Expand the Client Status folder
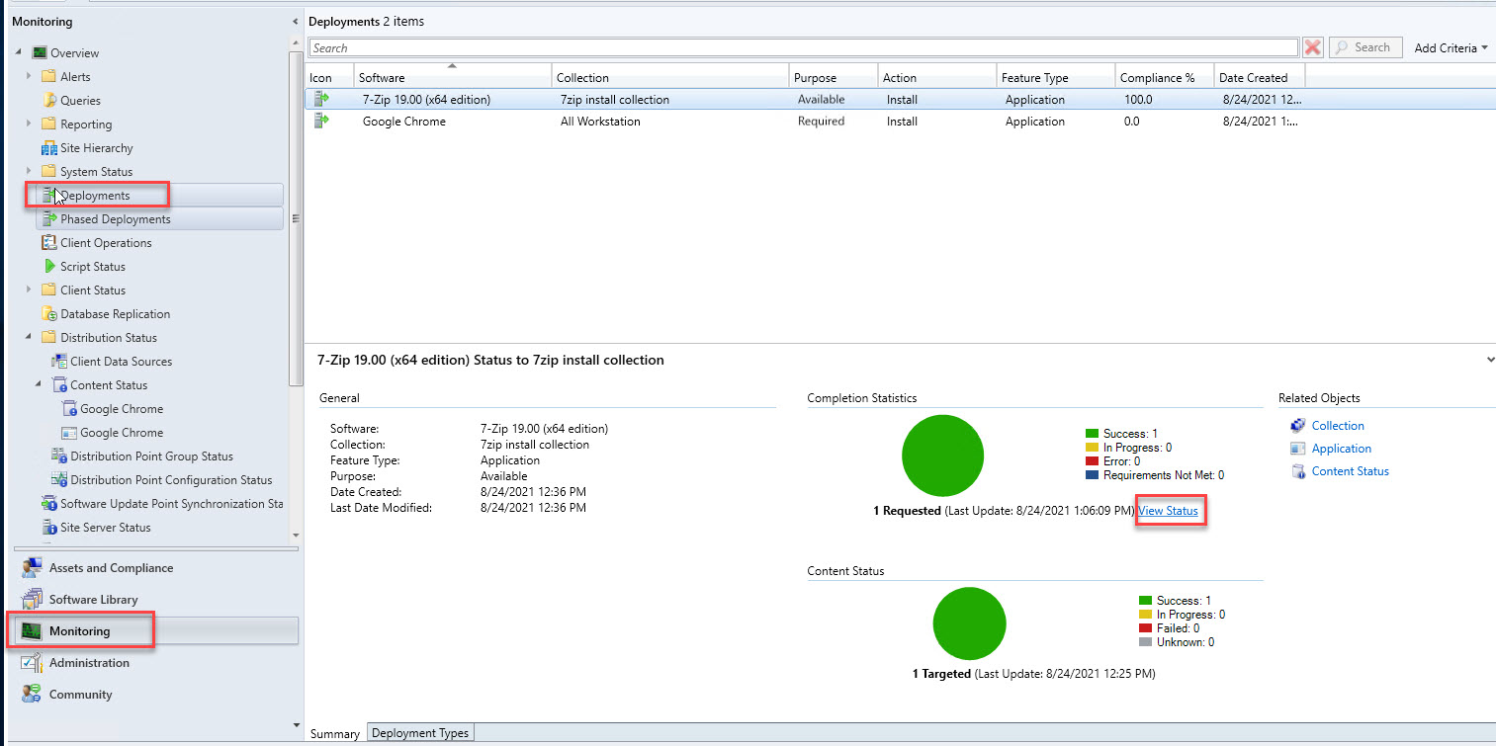Viewport: 1496px width, 746px height. click(29, 290)
